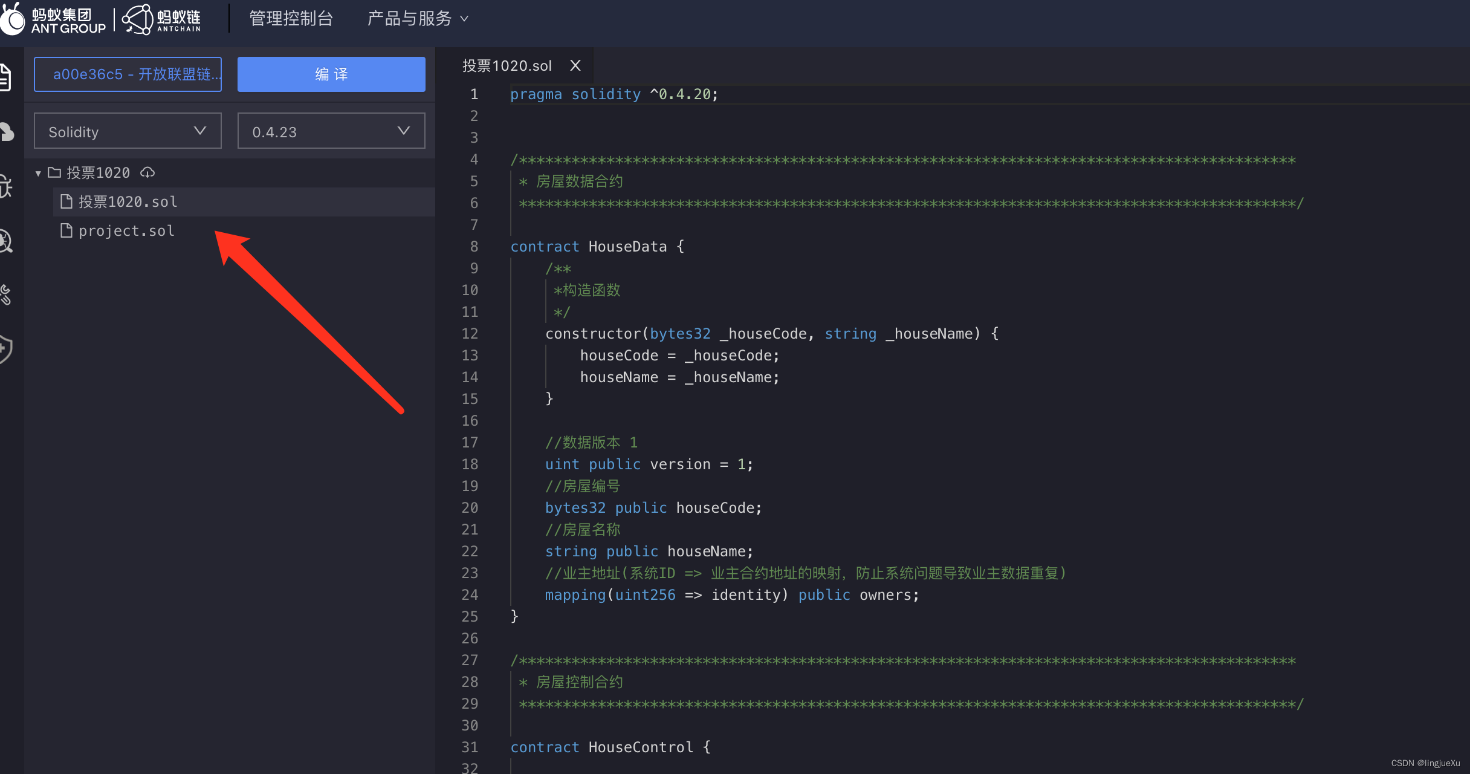Viewport: 1470px width, 774px height.
Task: Click the compile button to compile
Action: [331, 74]
